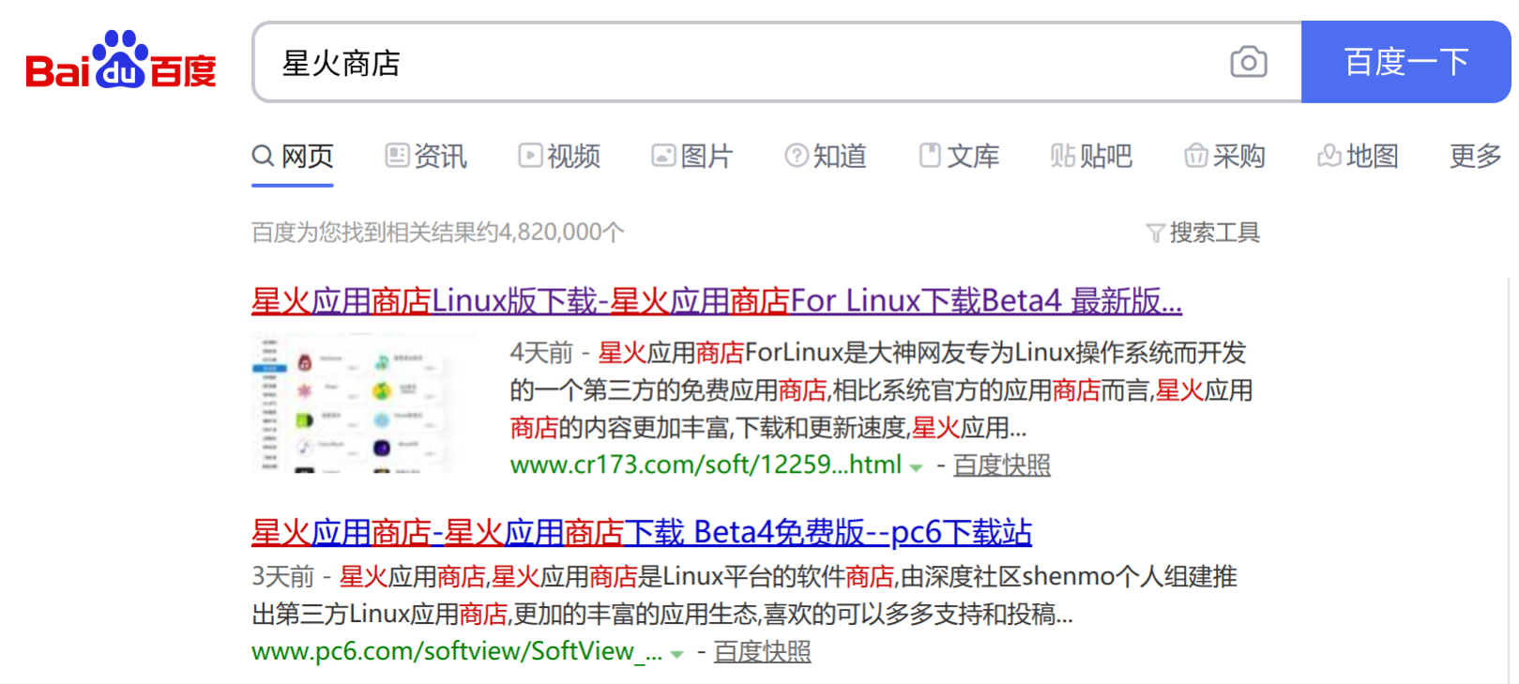
Task: Open the pc6下载站 result title link
Action: tap(642, 532)
